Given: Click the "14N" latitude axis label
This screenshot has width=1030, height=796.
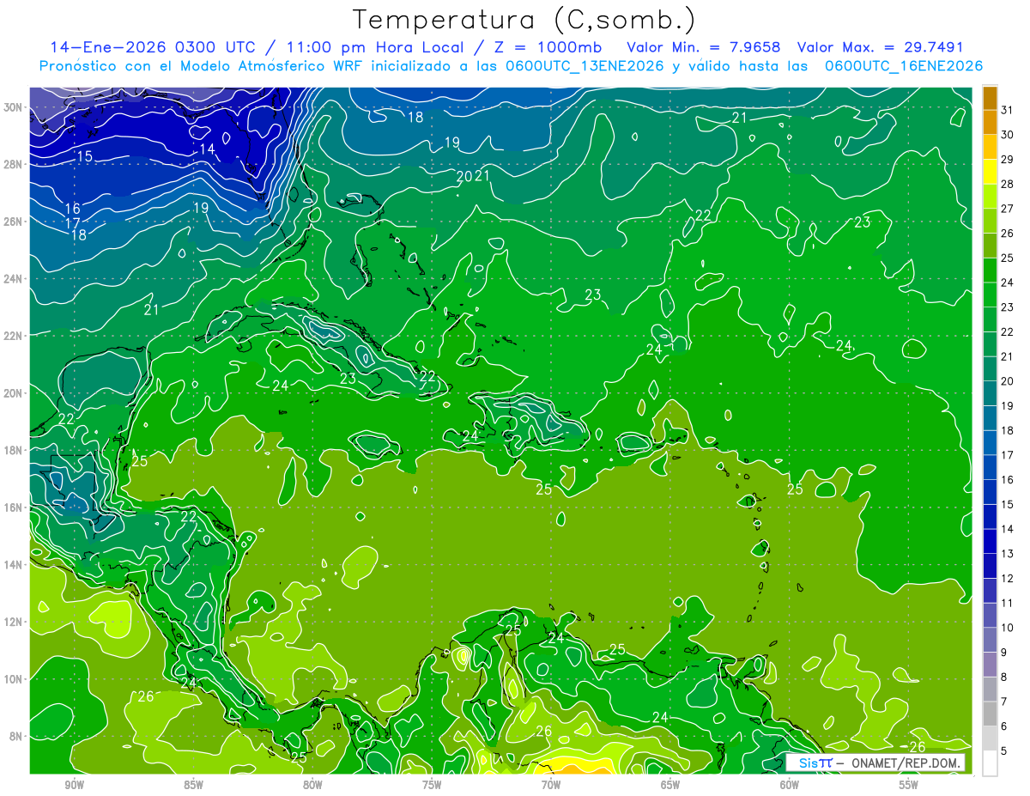Looking at the screenshot, I should (15, 564).
